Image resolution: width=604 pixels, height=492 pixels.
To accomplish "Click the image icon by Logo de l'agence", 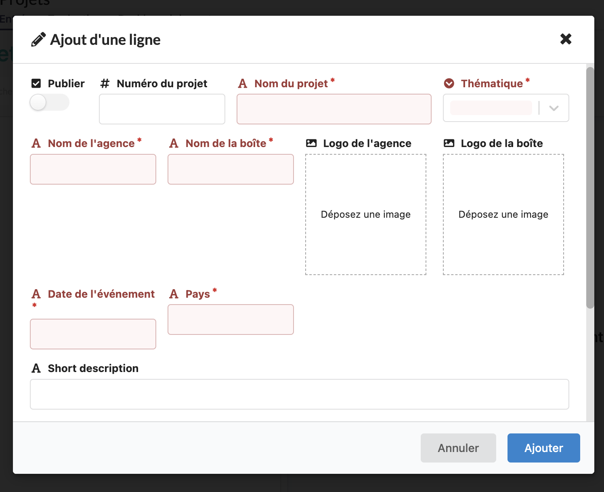I will coord(311,143).
